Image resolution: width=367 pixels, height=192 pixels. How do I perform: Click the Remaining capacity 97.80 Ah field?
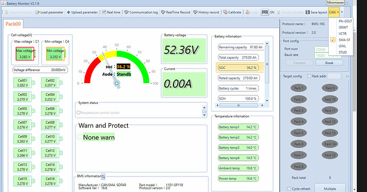point(241,47)
